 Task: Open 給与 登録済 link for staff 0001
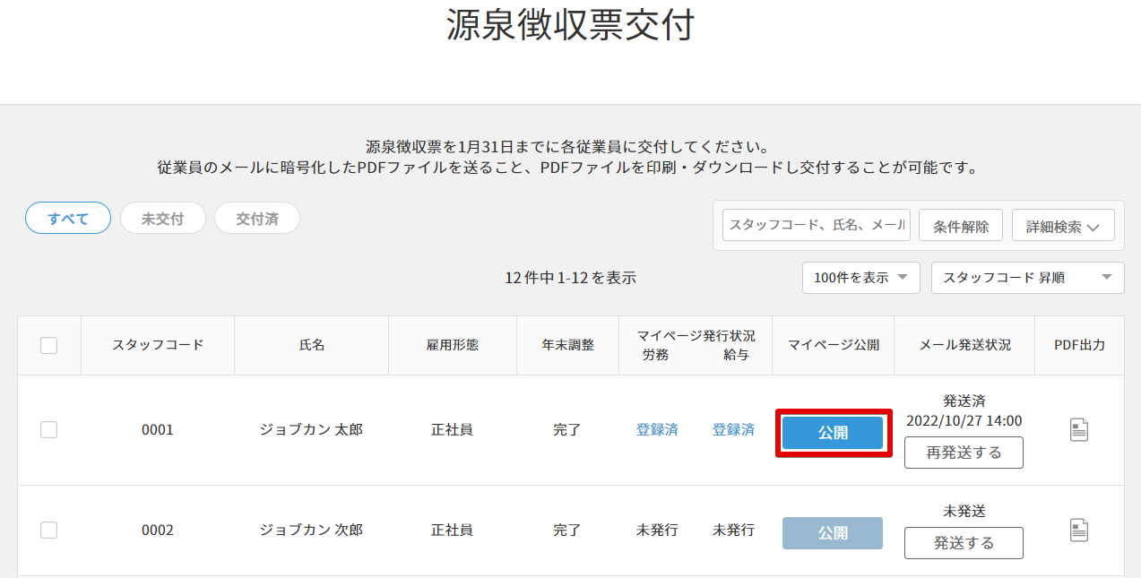[x=733, y=430]
